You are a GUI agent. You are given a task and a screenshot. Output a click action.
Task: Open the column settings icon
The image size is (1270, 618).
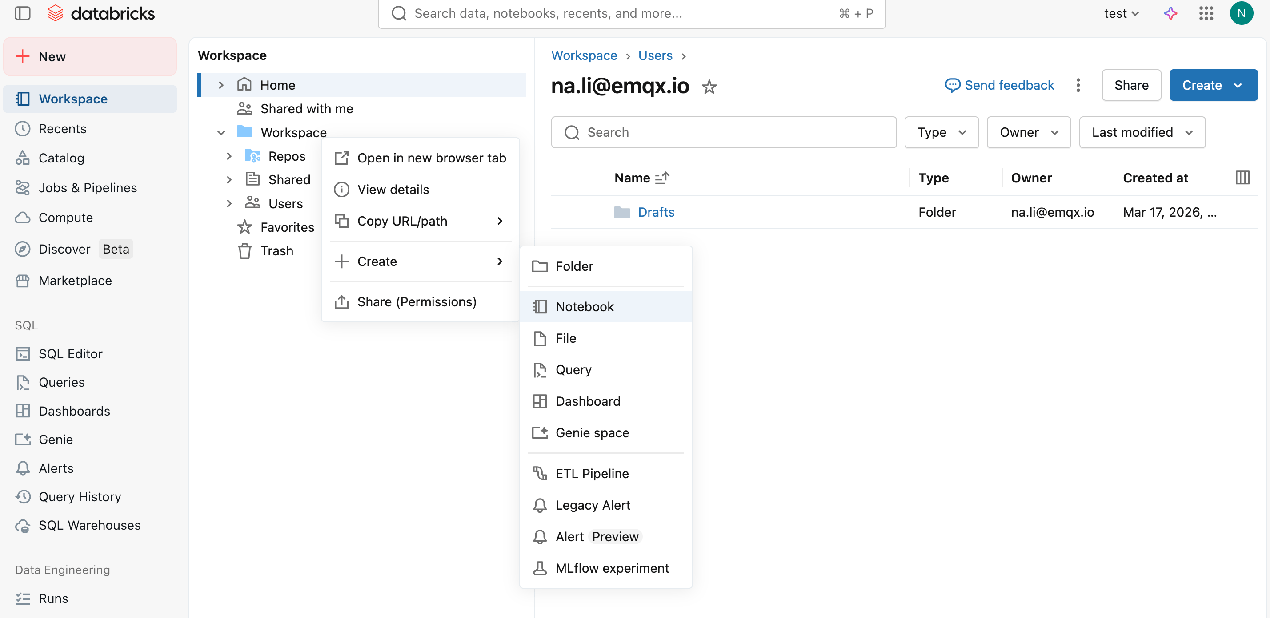(1242, 178)
